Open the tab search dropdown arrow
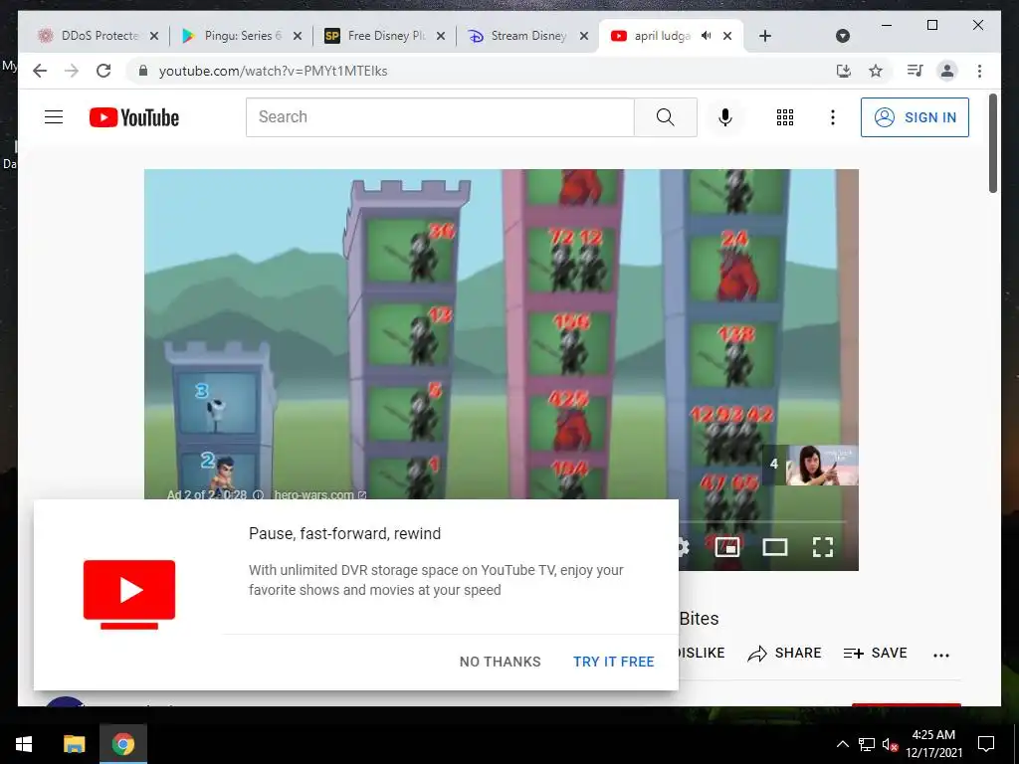The height and width of the screenshot is (764, 1019). (842, 36)
